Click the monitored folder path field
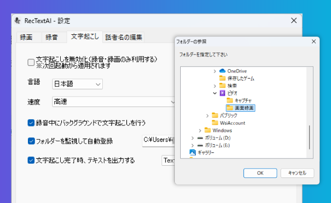 (x=158, y=141)
